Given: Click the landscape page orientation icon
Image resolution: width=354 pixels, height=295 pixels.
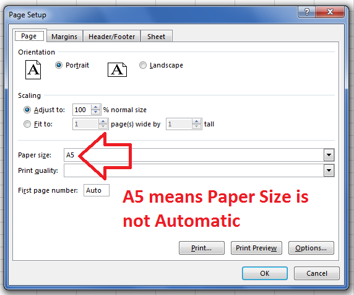Looking at the screenshot, I should [117, 69].
